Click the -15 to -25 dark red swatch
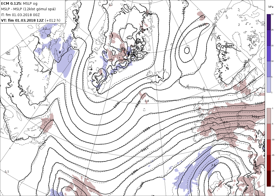This screenshot has height=196, width=277. point(269,163)
